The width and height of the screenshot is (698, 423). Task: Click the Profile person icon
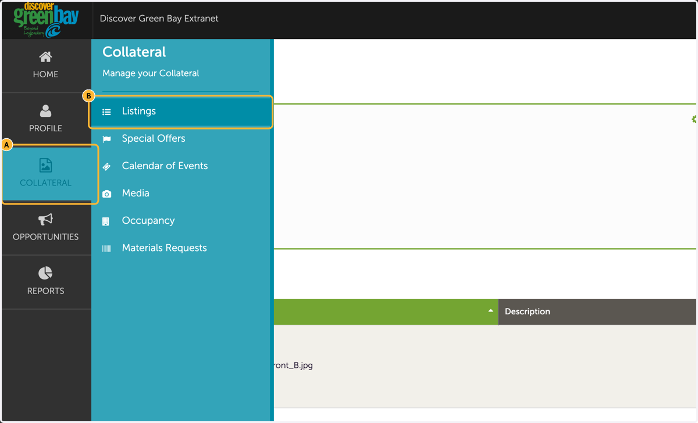pos(45,111)
